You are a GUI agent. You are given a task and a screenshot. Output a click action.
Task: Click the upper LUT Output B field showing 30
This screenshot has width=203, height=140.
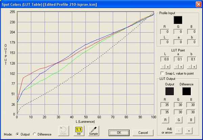[191, 105]
